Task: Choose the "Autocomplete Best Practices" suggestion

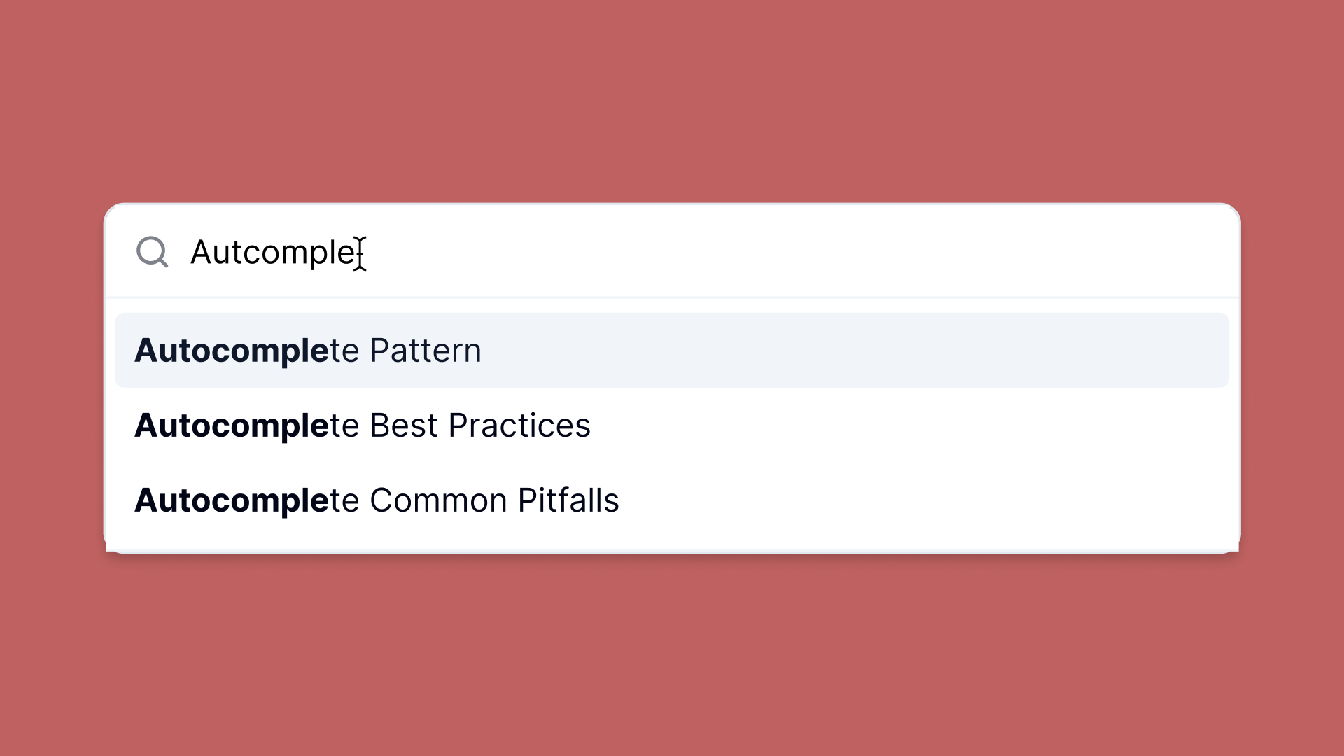Action: [363, 425]
